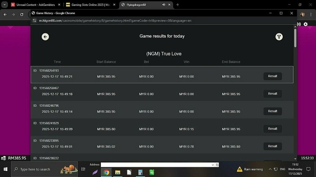
Task: Expand the taskbar Address dropdown
Action: [x=213, y=165]
